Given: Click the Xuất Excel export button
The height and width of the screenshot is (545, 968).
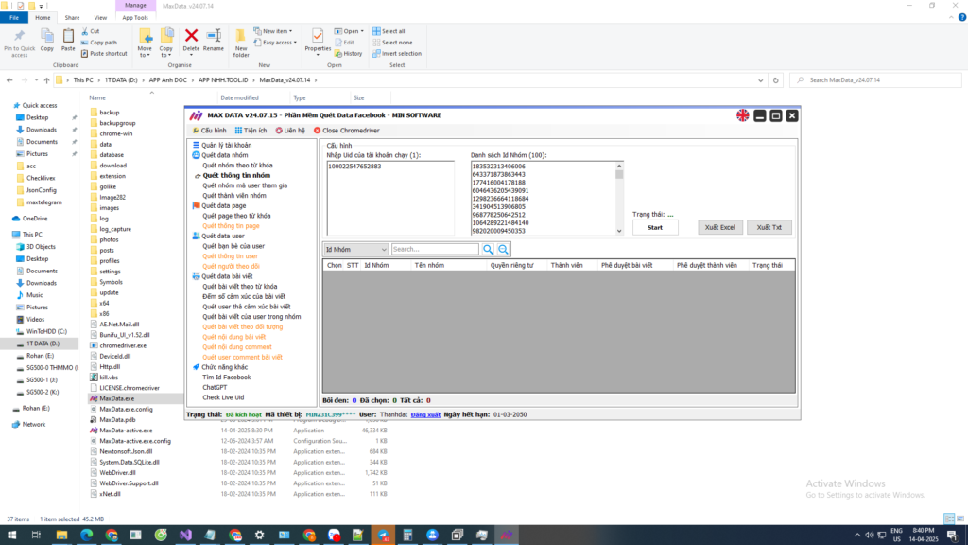Looking at the screenshot, I should pyautogui.click(x=720, y=228).
